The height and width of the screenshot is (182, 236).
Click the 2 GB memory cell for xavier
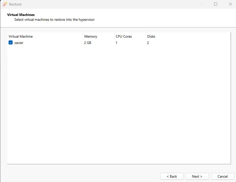pyautogui.click(x=88, y=43)
